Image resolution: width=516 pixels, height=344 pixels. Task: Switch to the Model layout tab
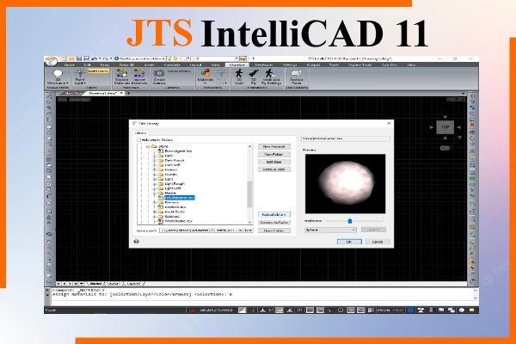[95, 284]
